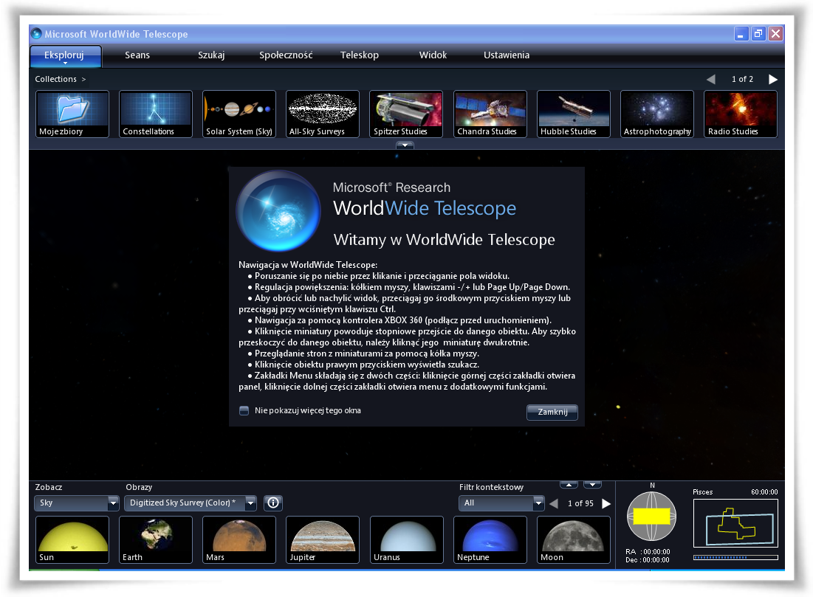Open the Zobacz 'Sky' dropdown
Screen dimensions: 813x597
[x=113, y=503]
